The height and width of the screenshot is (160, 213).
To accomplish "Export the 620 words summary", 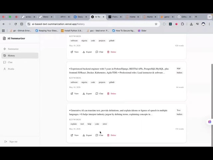I will pyautogui.click(x=87, y=52).
